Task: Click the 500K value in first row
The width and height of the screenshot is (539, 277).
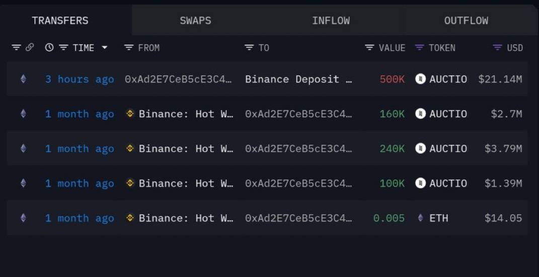Action: tap(392, 80)
